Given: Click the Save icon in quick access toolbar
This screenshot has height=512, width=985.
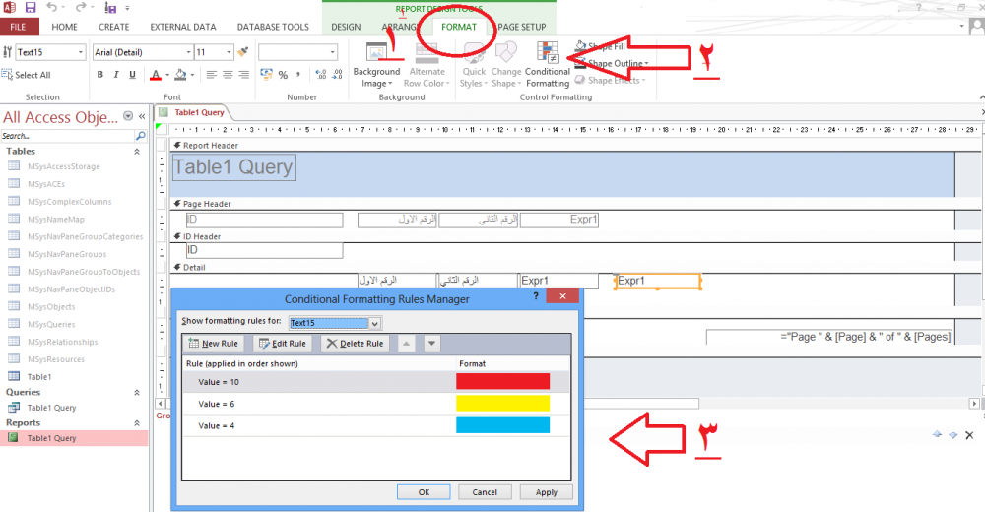Looking at the screenshot, I should click(x=31, y=8).
